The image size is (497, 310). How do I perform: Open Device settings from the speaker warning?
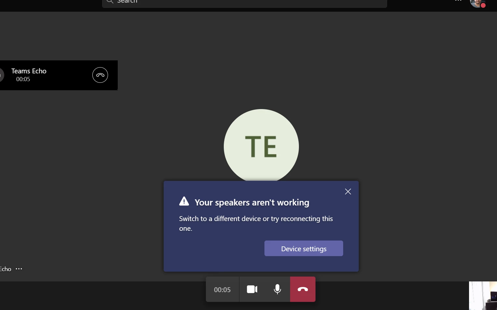[x=303, y=248]
